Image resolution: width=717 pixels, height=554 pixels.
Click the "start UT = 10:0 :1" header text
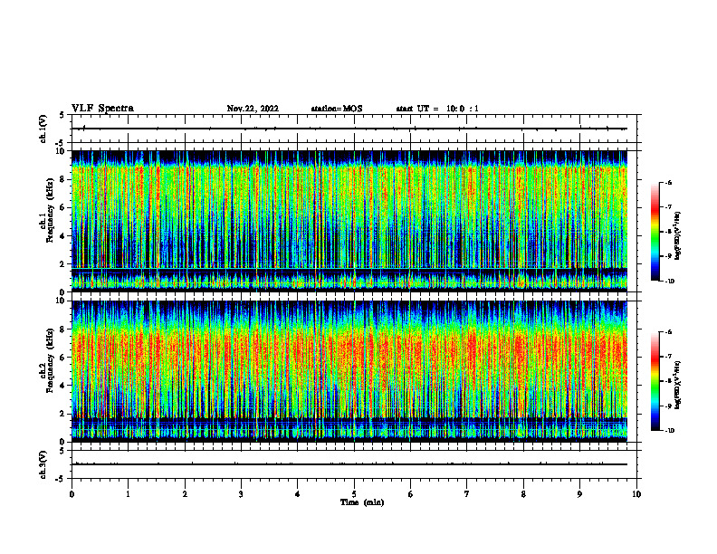pos(437,109)
